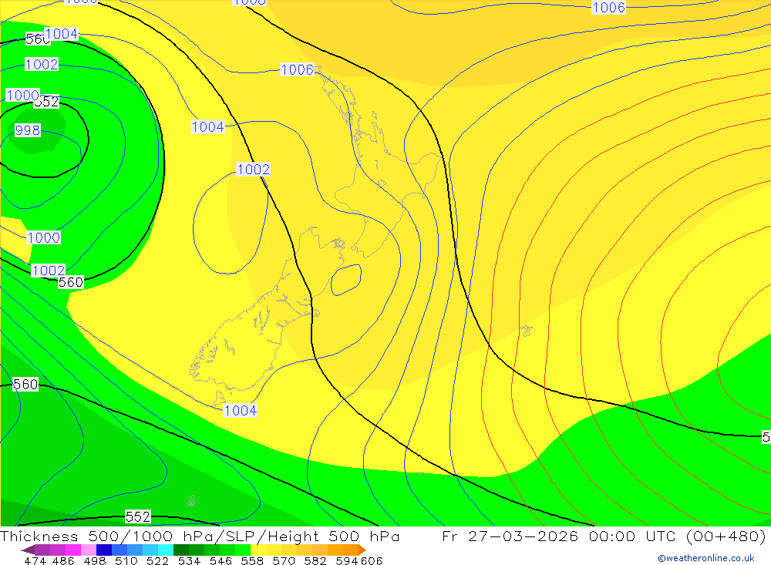Click the '1002' label over the Tasman Sea center
771x565 pixels.
pyautogui.click(x=253, y=170)
